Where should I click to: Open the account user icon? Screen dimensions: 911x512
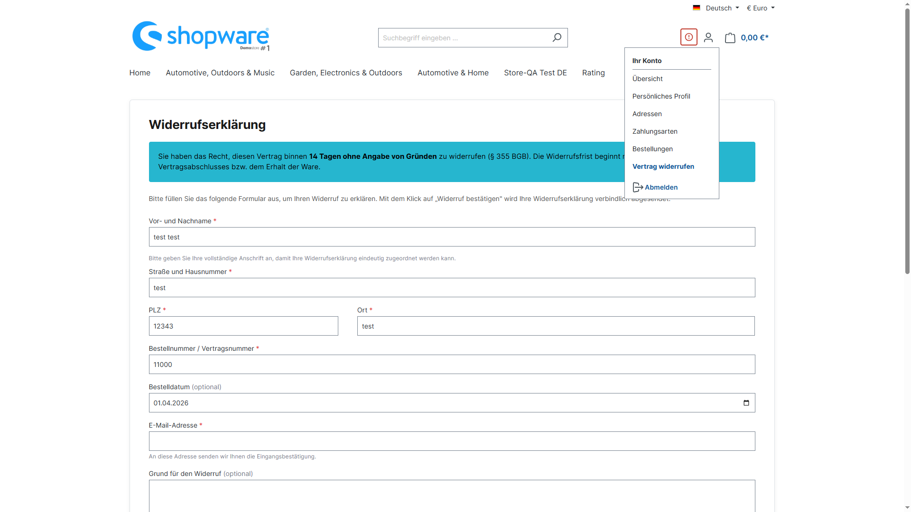point(708,37)
